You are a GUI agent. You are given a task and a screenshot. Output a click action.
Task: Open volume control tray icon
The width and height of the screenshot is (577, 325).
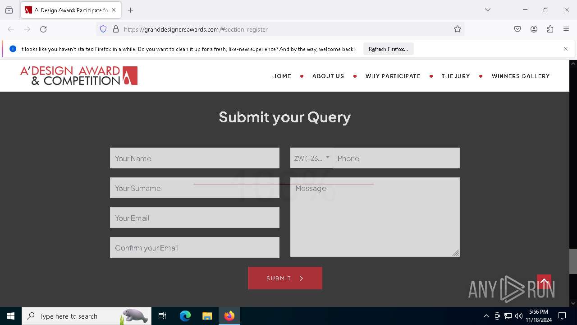pos(519,316)
